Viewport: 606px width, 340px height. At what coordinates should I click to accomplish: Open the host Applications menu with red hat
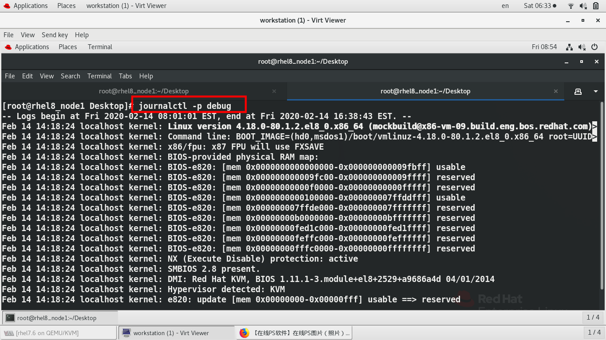(25, 6)
